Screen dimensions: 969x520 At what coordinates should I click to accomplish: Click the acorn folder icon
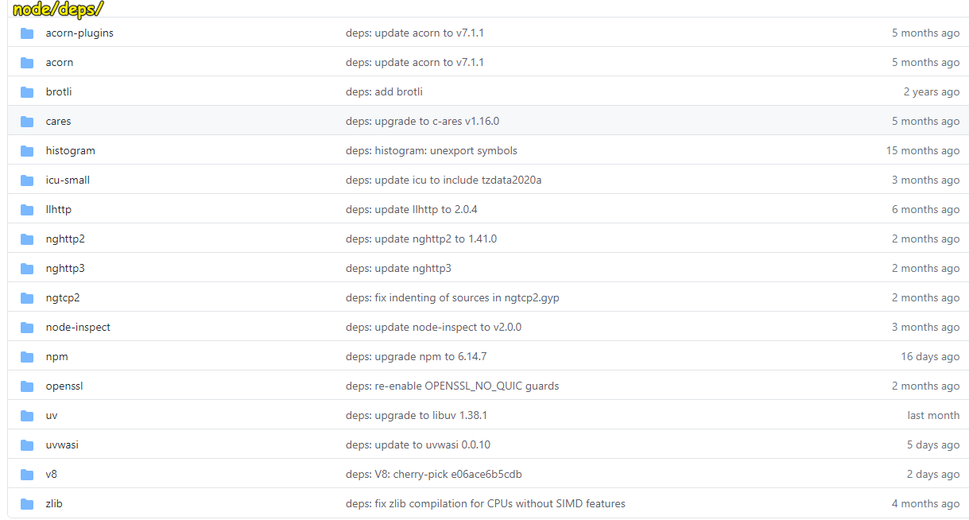click(x=27, y=63)
